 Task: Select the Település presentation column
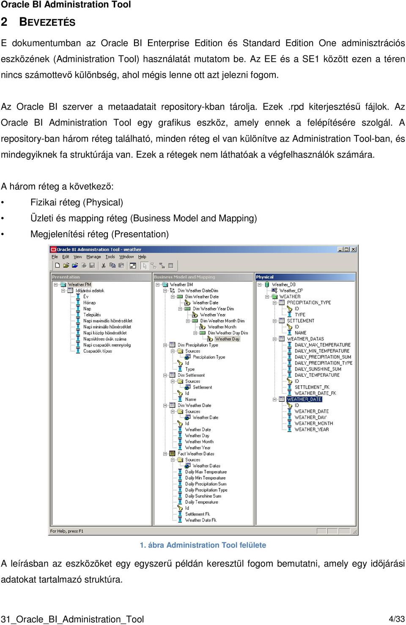[x=92, y=315]
